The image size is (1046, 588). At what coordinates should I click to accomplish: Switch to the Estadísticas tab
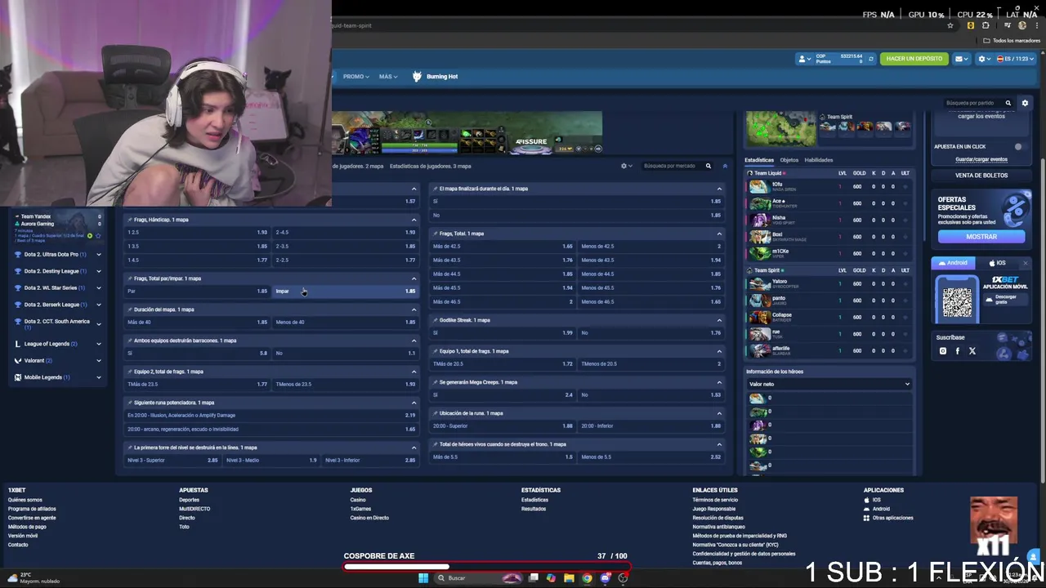pos(759,160)
